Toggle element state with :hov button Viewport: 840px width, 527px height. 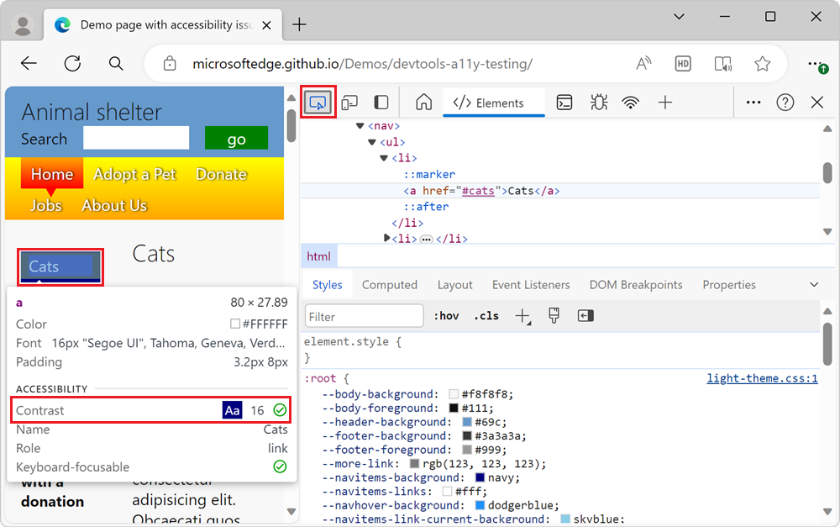(x=446, y=315)
